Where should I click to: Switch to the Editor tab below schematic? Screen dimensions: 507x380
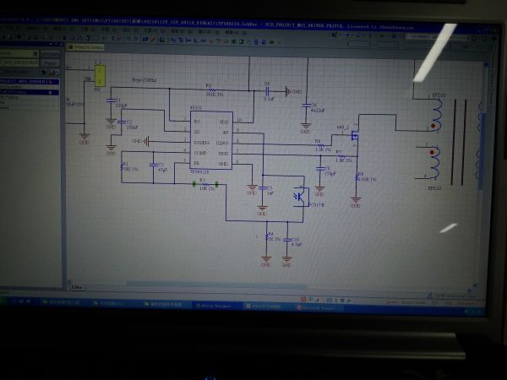coord(77,286)
